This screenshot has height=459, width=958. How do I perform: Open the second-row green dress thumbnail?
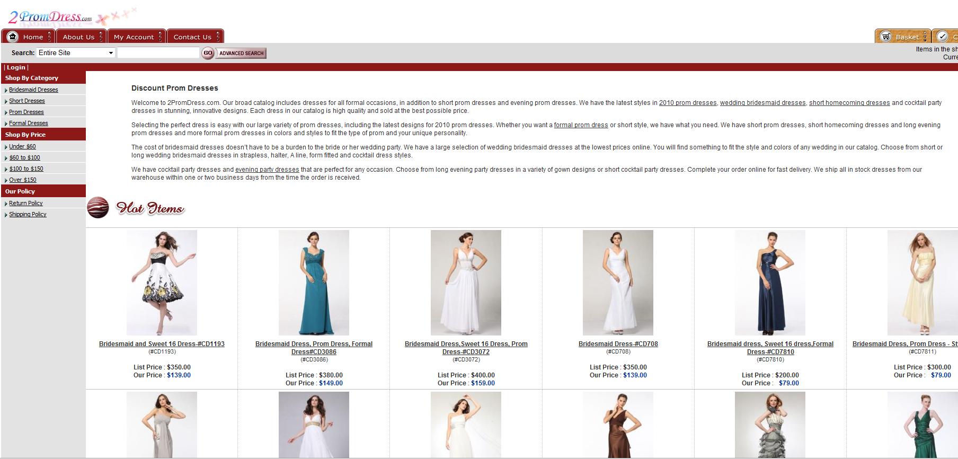(922, 425)
